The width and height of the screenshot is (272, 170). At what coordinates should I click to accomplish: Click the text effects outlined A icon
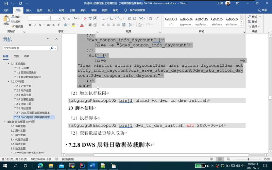(65, 25)
